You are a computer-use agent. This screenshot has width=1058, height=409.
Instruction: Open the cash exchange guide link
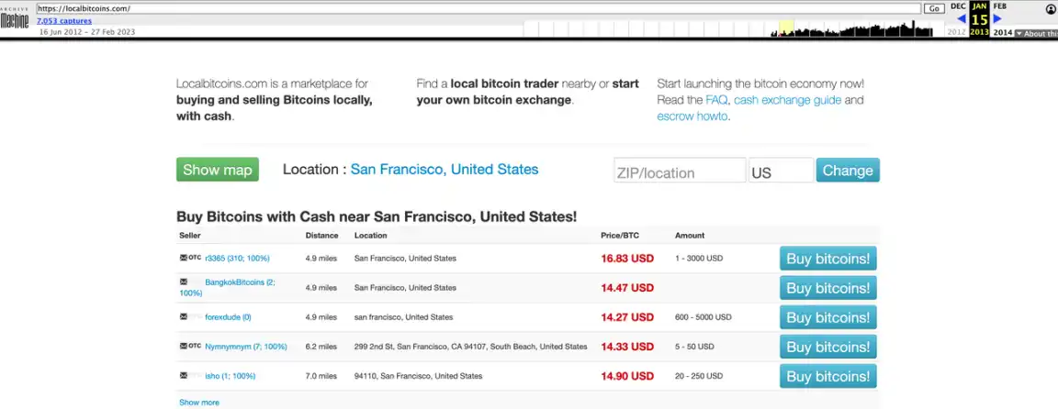[787, 100]
